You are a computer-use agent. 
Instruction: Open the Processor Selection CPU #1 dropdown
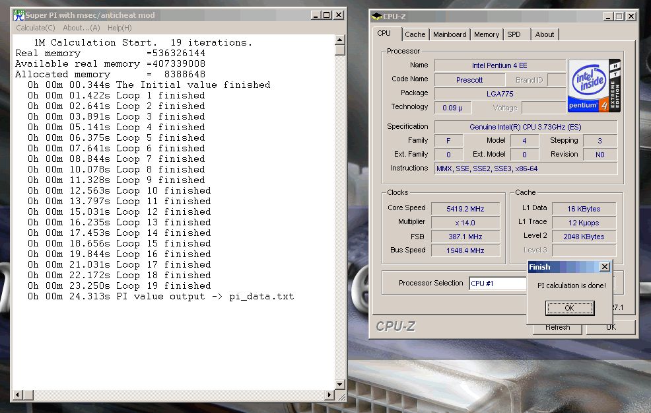click(498, 283)
